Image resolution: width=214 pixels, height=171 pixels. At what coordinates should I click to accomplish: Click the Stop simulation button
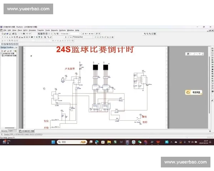click(x=71, y=37)
